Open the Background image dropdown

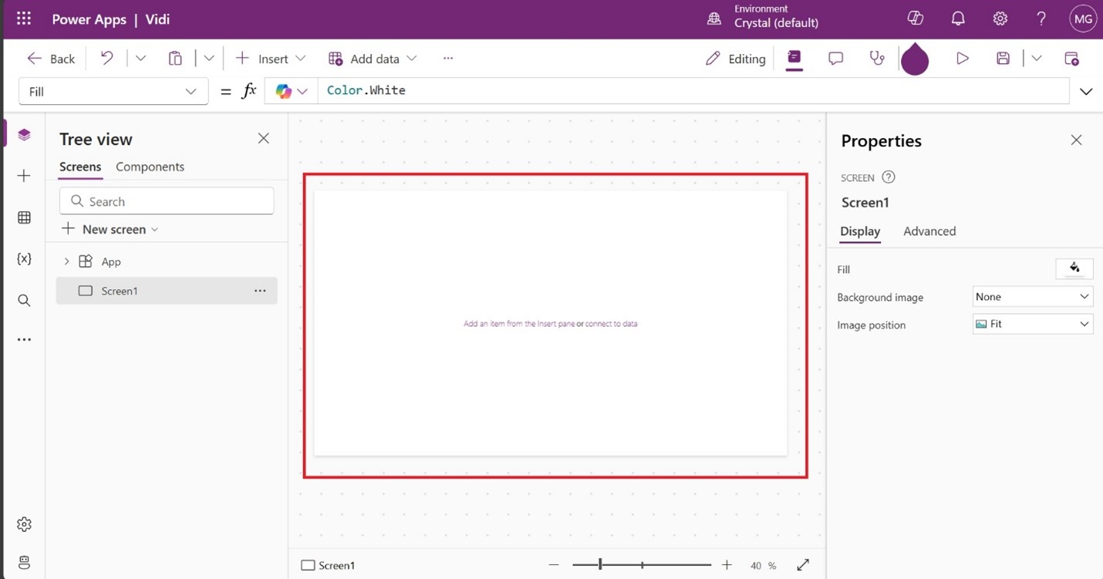click(x=1033, y=297)
